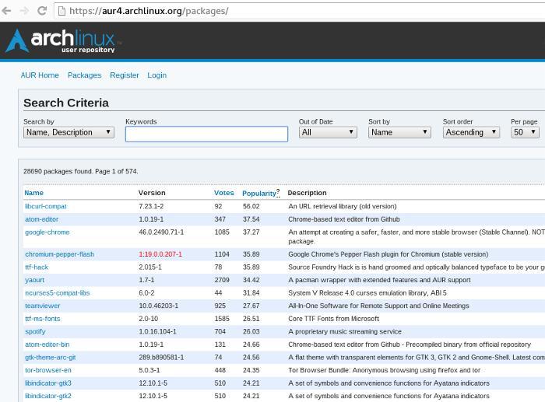
Task: Open the atom-editor package link
Action: [42, 219]
